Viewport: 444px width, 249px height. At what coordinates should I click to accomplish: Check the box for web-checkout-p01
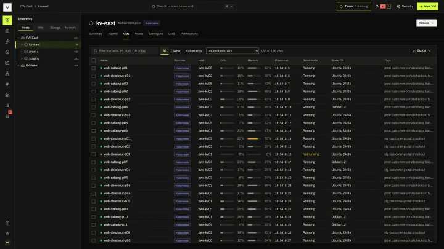coord(94,76)
